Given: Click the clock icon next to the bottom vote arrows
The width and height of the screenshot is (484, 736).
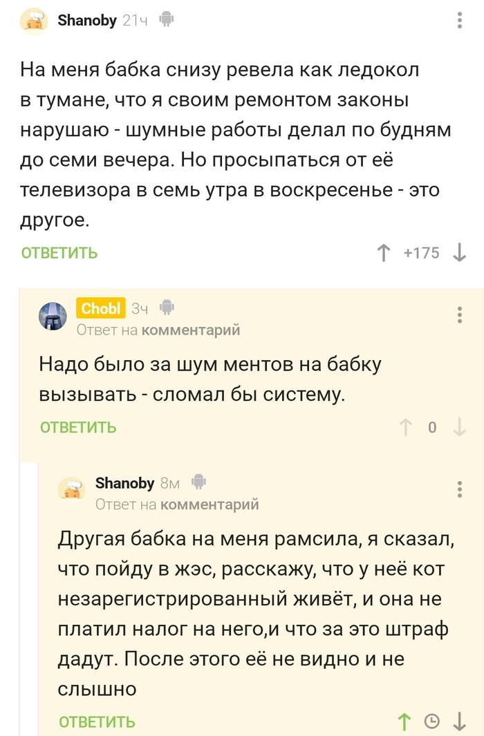Looking at the screenshot, I should pyautogui.click(x=431, y=720).
